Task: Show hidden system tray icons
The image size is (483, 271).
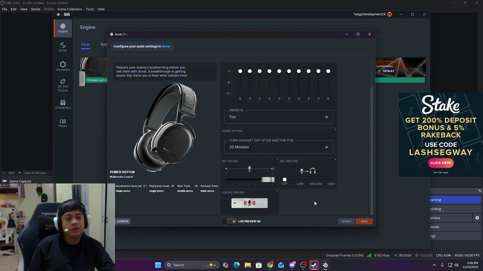Action: pos(434,265)
